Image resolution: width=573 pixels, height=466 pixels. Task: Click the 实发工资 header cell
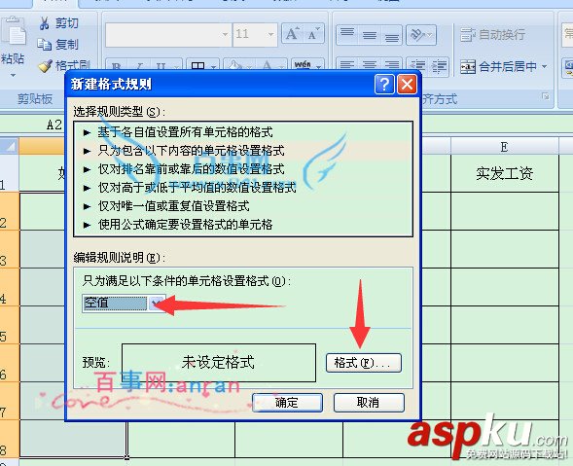(x=504, y=173)
